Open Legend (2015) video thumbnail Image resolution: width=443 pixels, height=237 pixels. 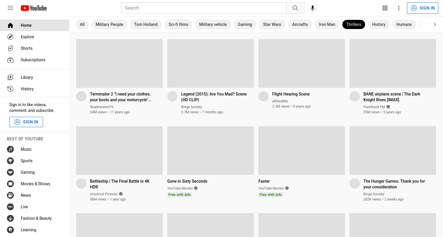[211, 63]
